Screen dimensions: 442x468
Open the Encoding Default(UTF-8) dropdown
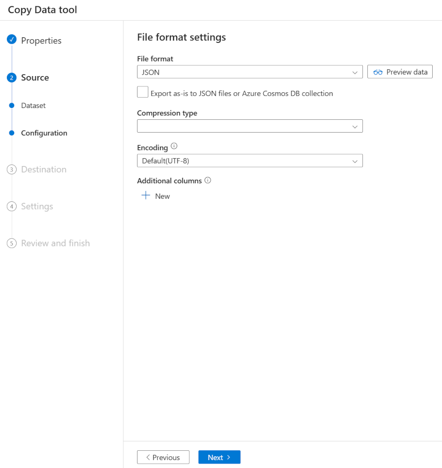pyautogui.click(x=249, y=161)
